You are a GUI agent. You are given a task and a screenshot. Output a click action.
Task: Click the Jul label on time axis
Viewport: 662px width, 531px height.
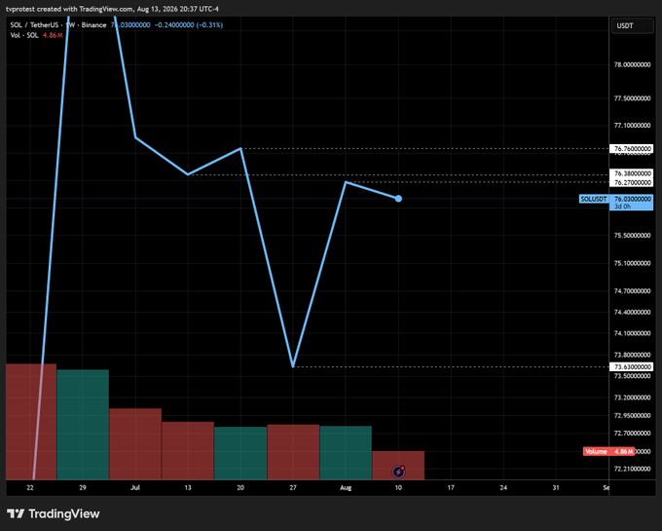coord(135,487)
